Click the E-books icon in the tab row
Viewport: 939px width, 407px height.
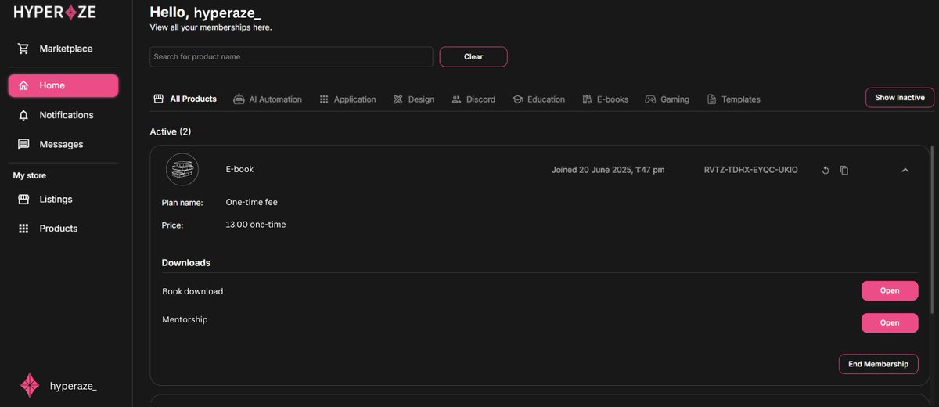(587, 99)
